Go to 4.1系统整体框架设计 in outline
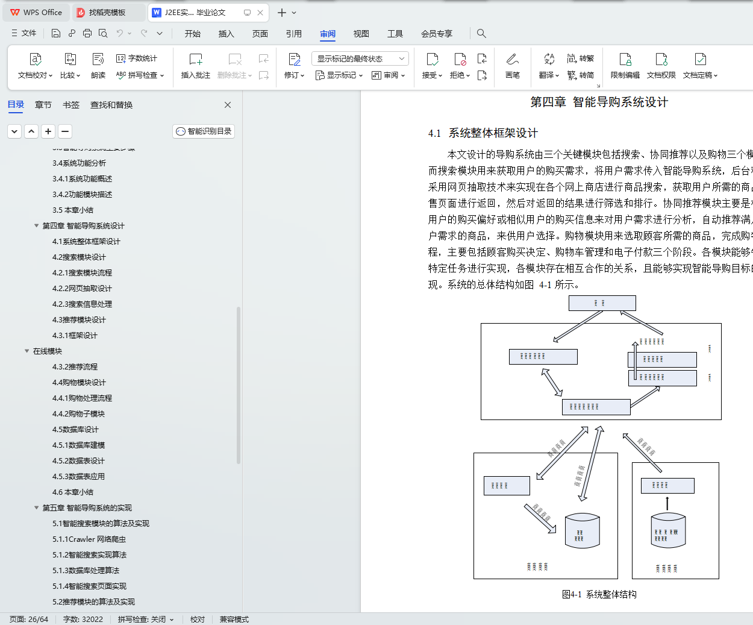The height and width of the screenshot is (625, 753). [86, 242]
